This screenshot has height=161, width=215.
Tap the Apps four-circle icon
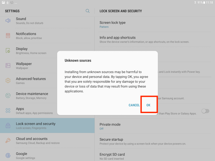(8, 111)
